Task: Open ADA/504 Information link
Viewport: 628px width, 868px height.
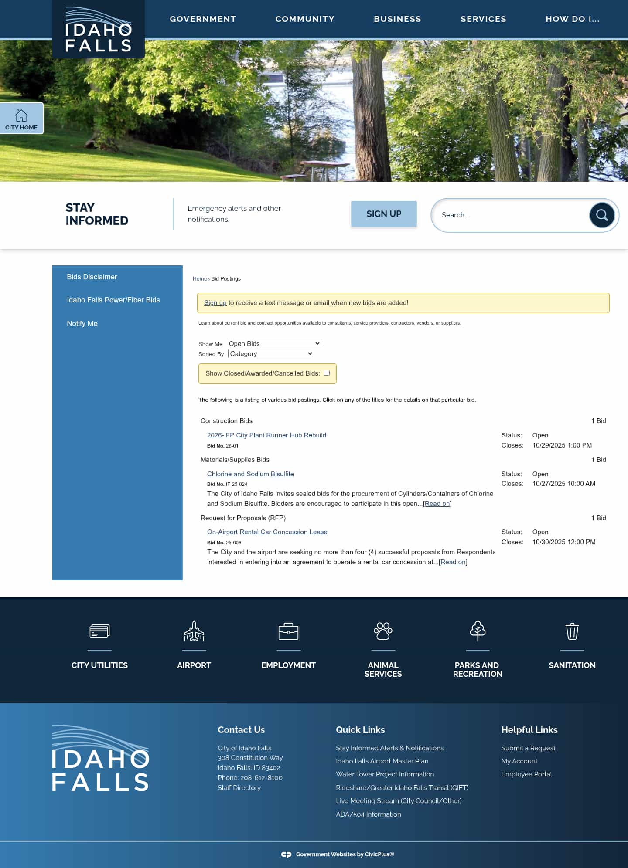Action: tap(369, 814)
